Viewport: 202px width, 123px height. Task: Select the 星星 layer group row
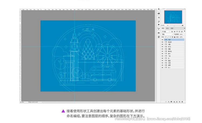174,61
